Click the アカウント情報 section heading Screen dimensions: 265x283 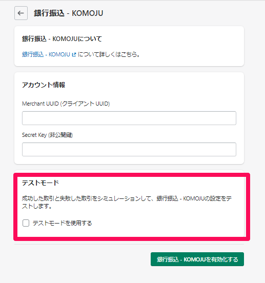[x=44, y=85]
